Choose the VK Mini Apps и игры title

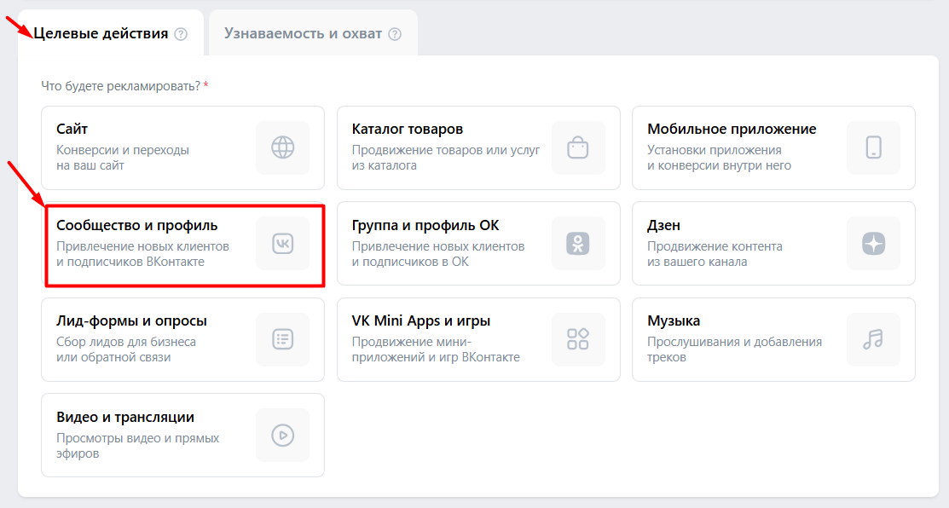tap(421, 320)
